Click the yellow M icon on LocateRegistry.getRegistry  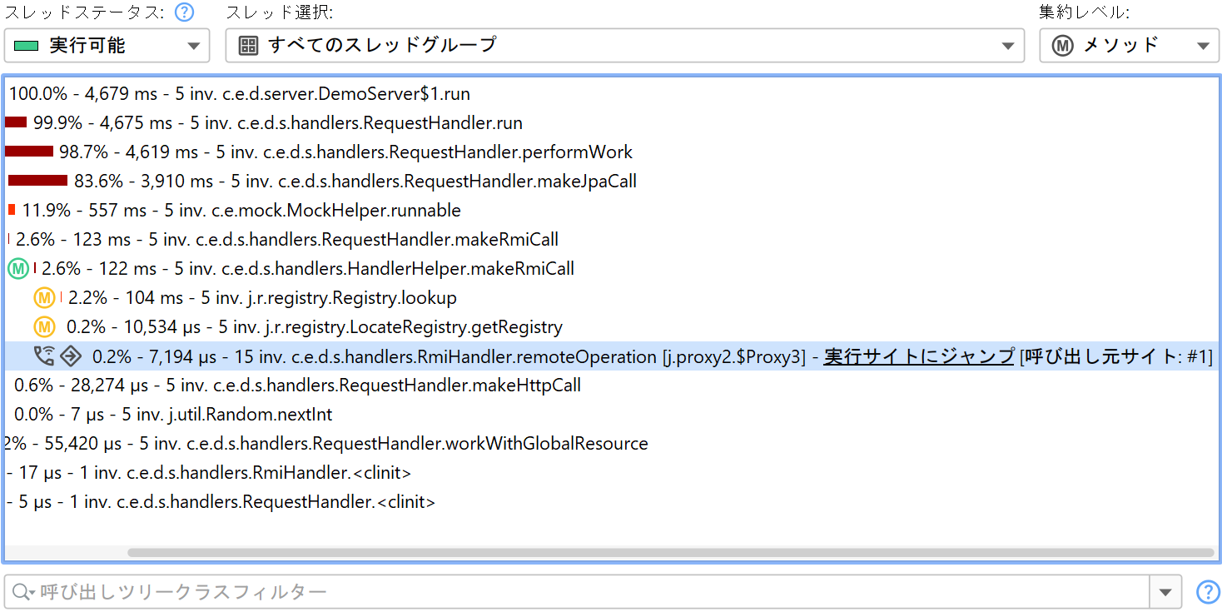(45, 327)
